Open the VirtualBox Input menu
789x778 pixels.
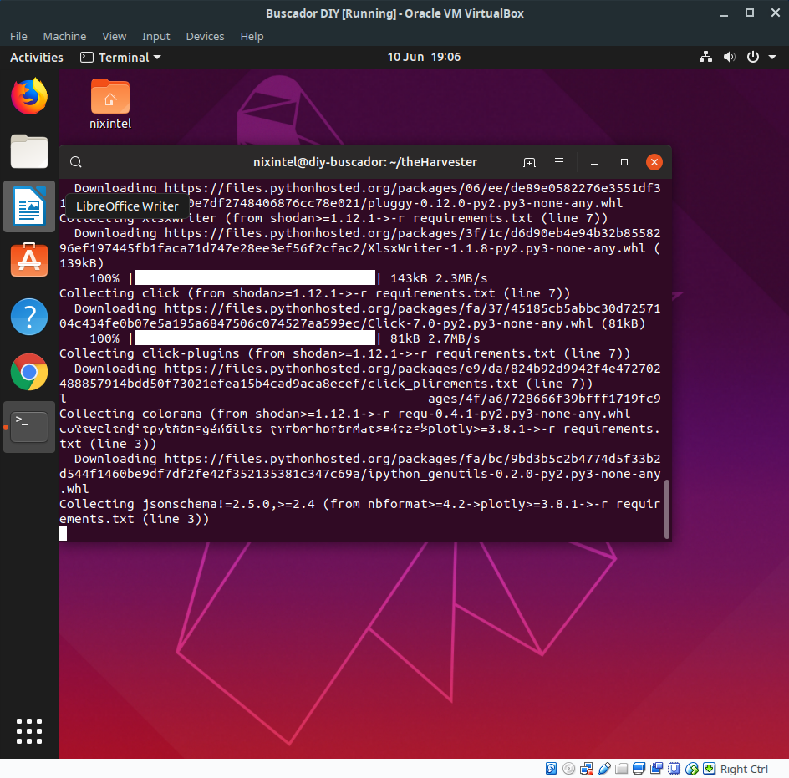pyautogui.click(x=156, y=36)
